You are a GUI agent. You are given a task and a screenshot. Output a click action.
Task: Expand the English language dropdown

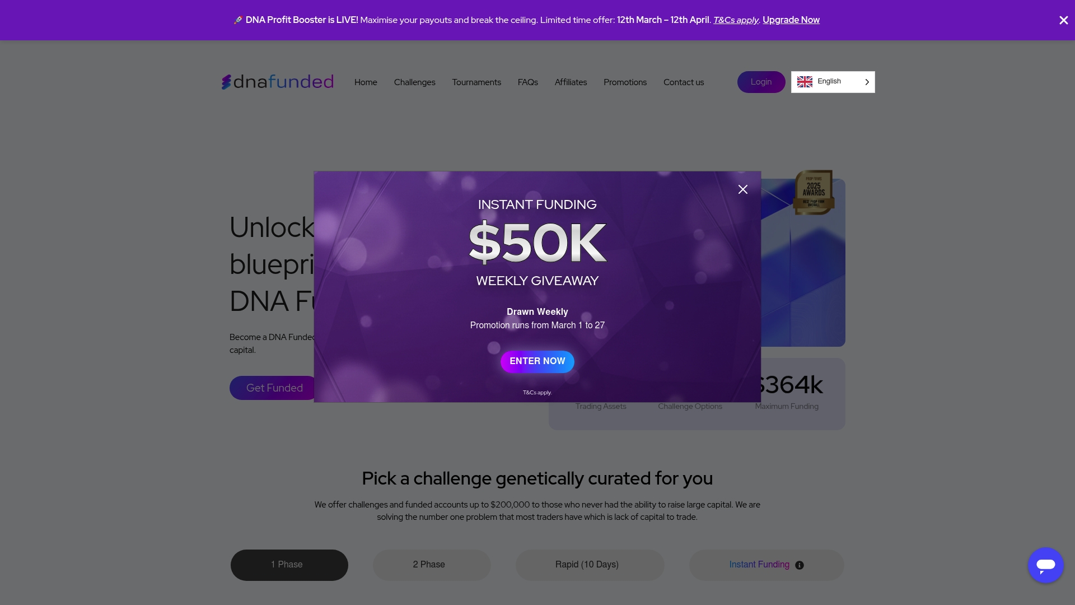(x=866, y=82)
